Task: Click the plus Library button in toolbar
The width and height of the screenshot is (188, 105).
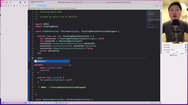Action: tap(160, 2)
